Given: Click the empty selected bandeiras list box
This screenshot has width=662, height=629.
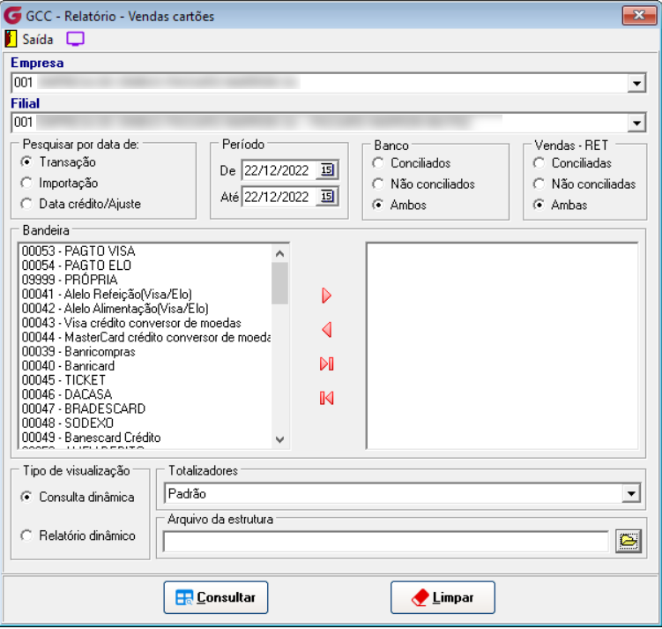Looking at the screenshot, I should [502, 346].
